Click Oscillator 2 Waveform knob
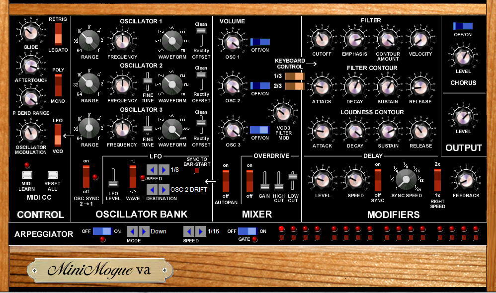 pos(172,84)
